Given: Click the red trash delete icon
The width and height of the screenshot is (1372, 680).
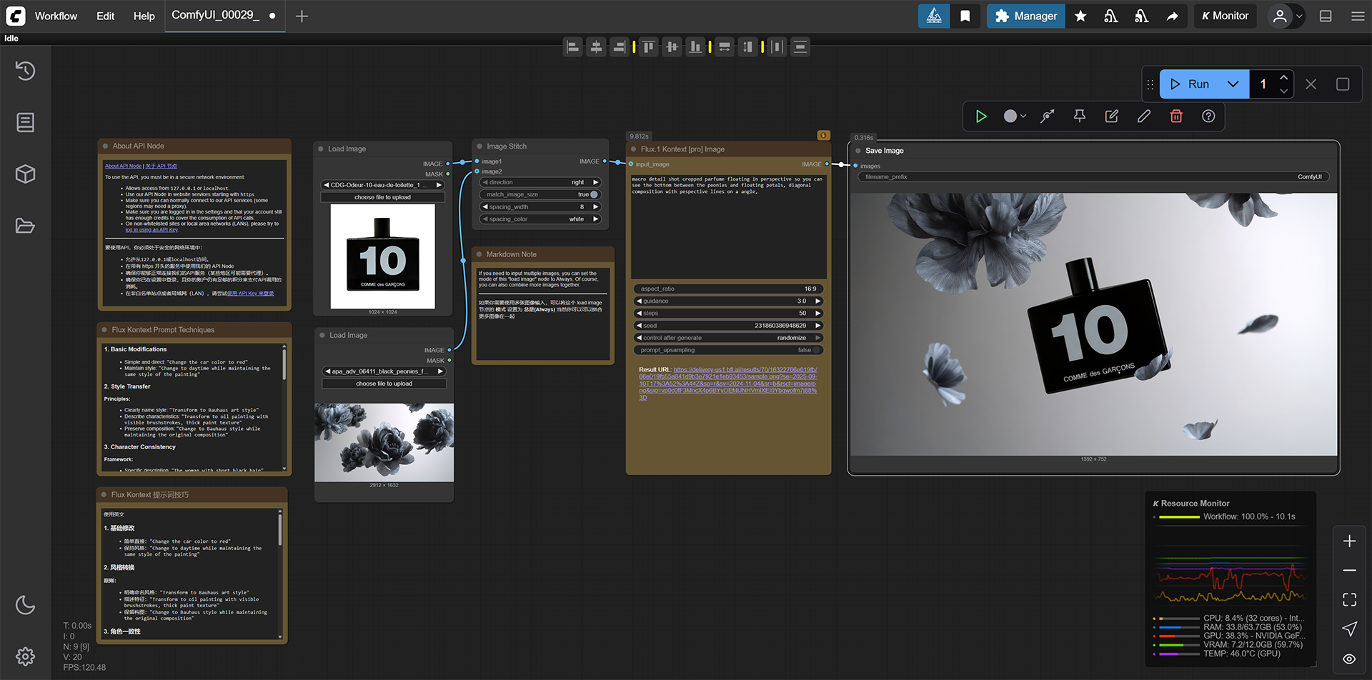Looking at the screenshot, I should click(1175, 116).
